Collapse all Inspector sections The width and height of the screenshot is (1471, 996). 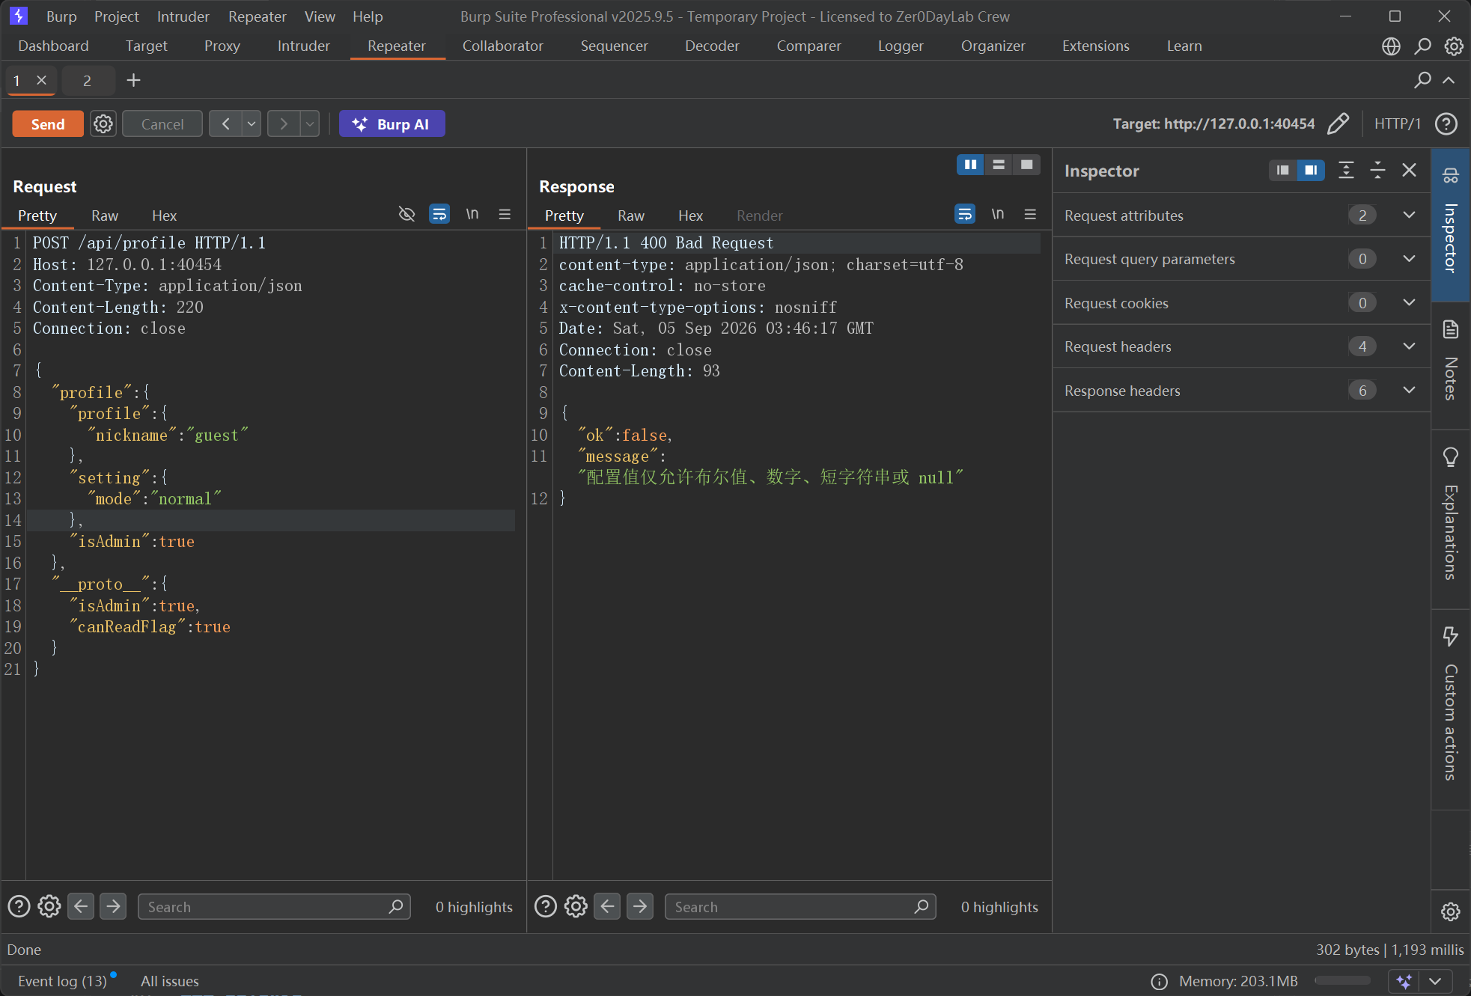point(1377,171)
